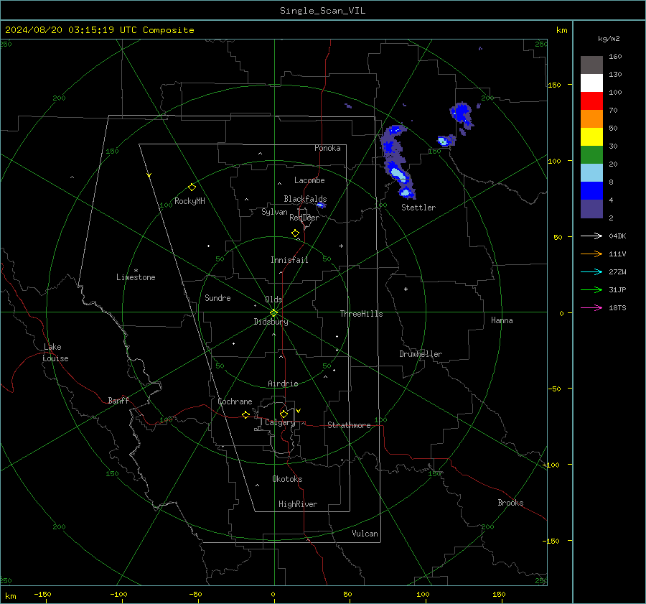Click the magenta 18TS arrow in legend
646x604 pixels.
[x=591, y=307]
